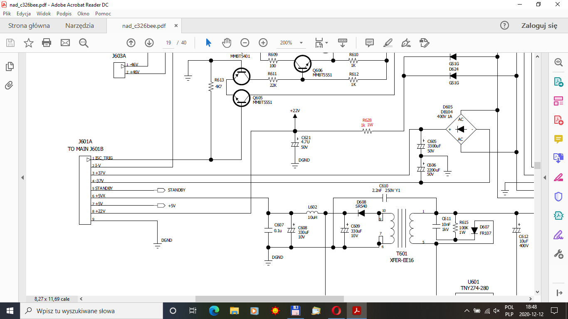Close the nad_c326bee.pdf tab
The height and width of the screenshot is (319, 568).
point(176,26)
